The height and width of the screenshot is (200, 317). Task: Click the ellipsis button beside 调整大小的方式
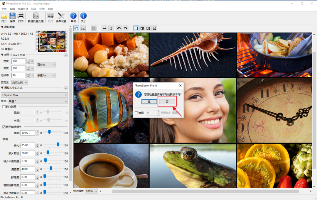coord(65,88)
